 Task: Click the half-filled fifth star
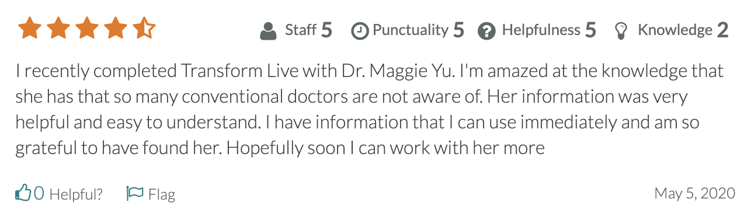pos(144,28)
